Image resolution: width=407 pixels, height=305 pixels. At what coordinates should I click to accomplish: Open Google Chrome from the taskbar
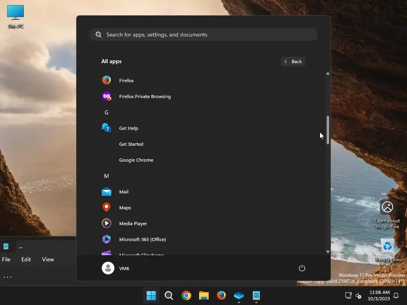click(186, 295)
